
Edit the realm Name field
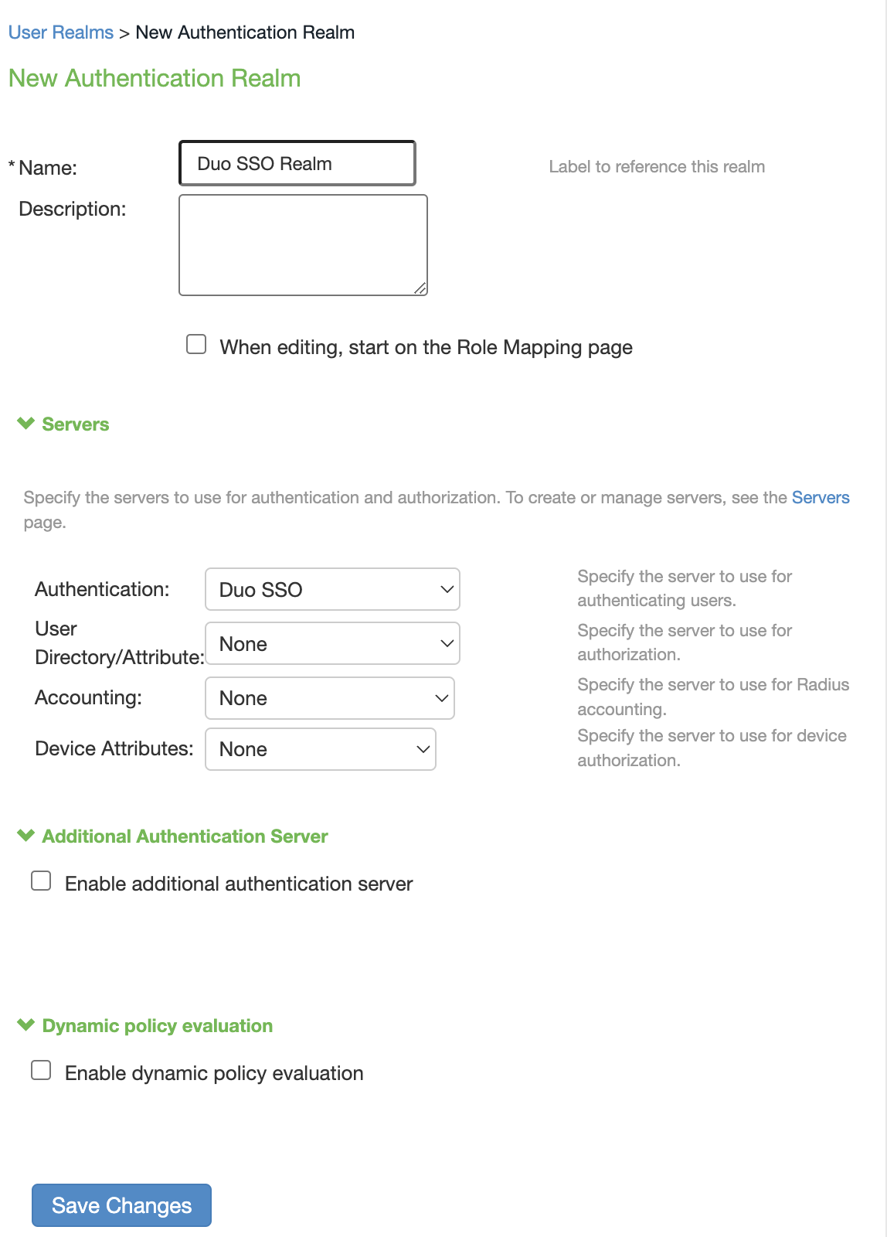[297, 163]
